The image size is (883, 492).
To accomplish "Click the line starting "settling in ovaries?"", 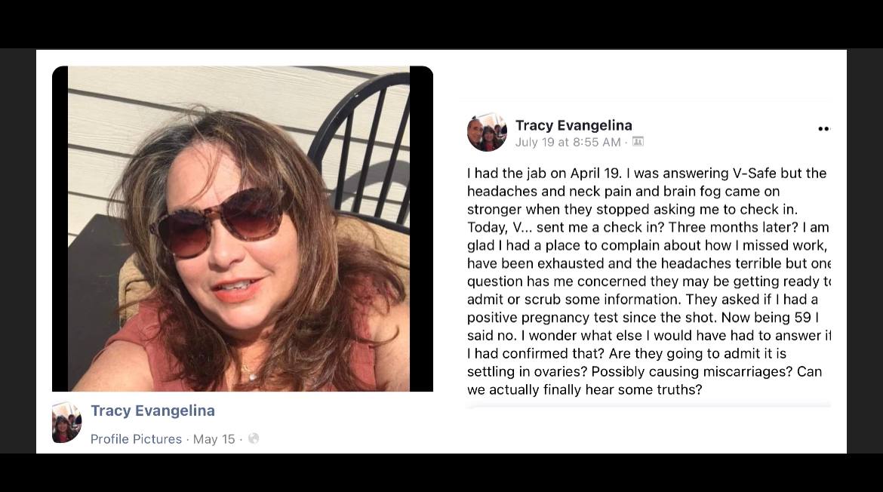I will (x=645, y=371).
